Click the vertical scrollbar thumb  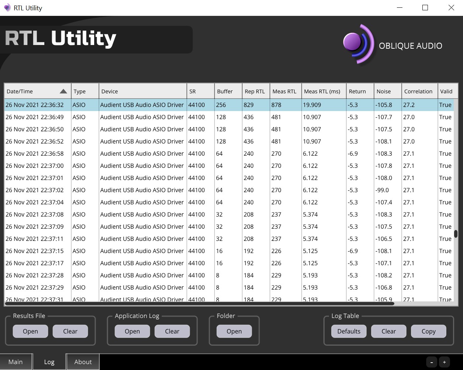pyautogui.click(x=456, y=234)
